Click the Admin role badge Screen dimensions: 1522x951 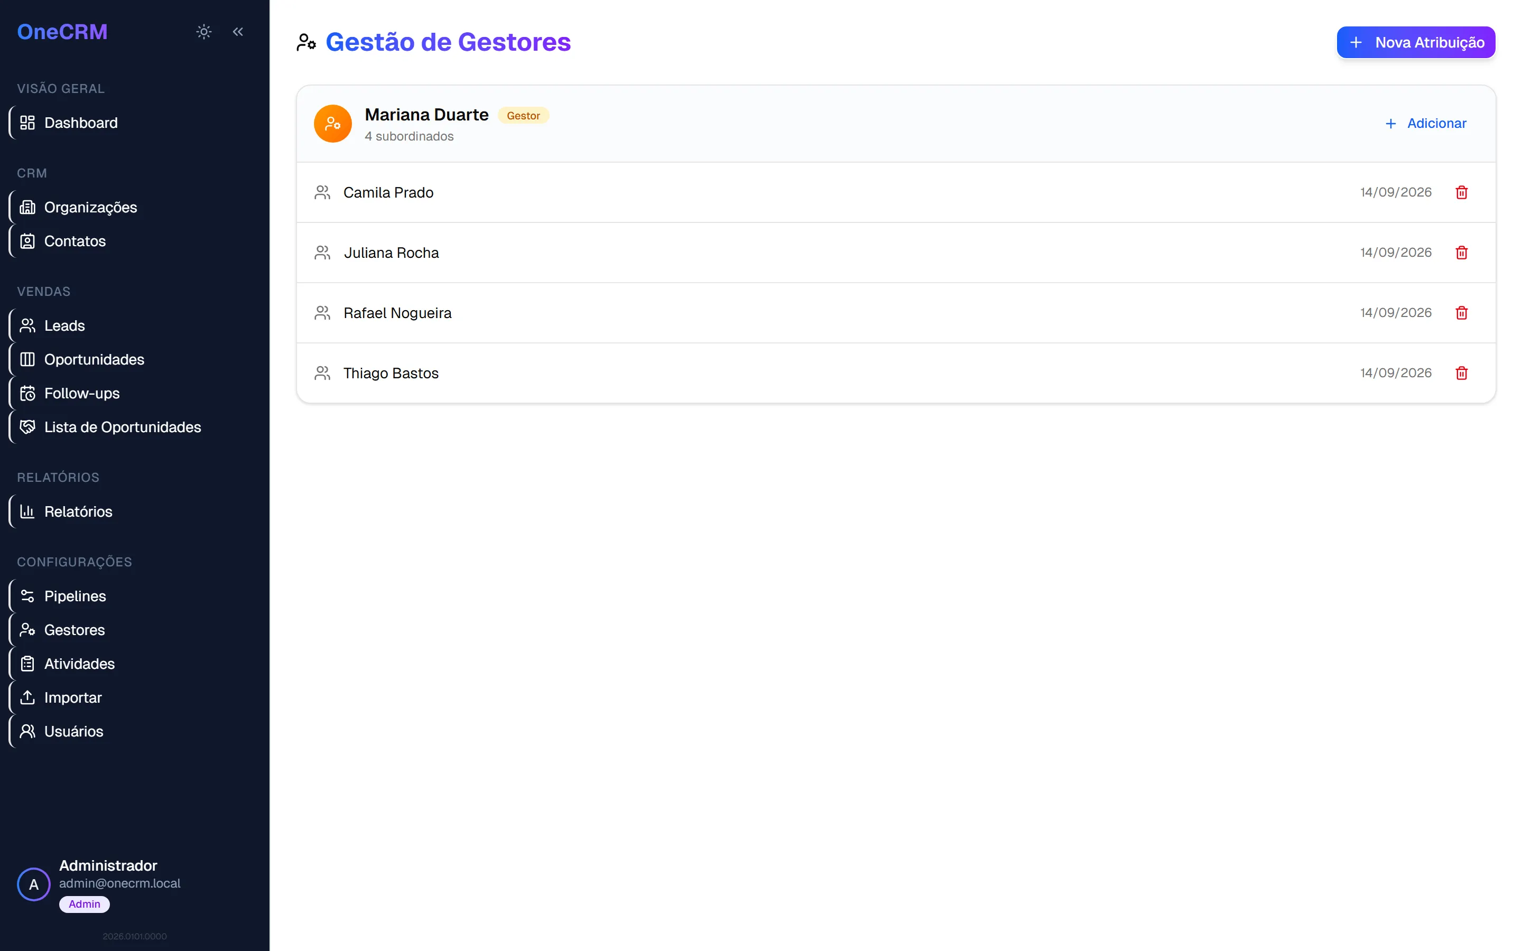point(84,904)
